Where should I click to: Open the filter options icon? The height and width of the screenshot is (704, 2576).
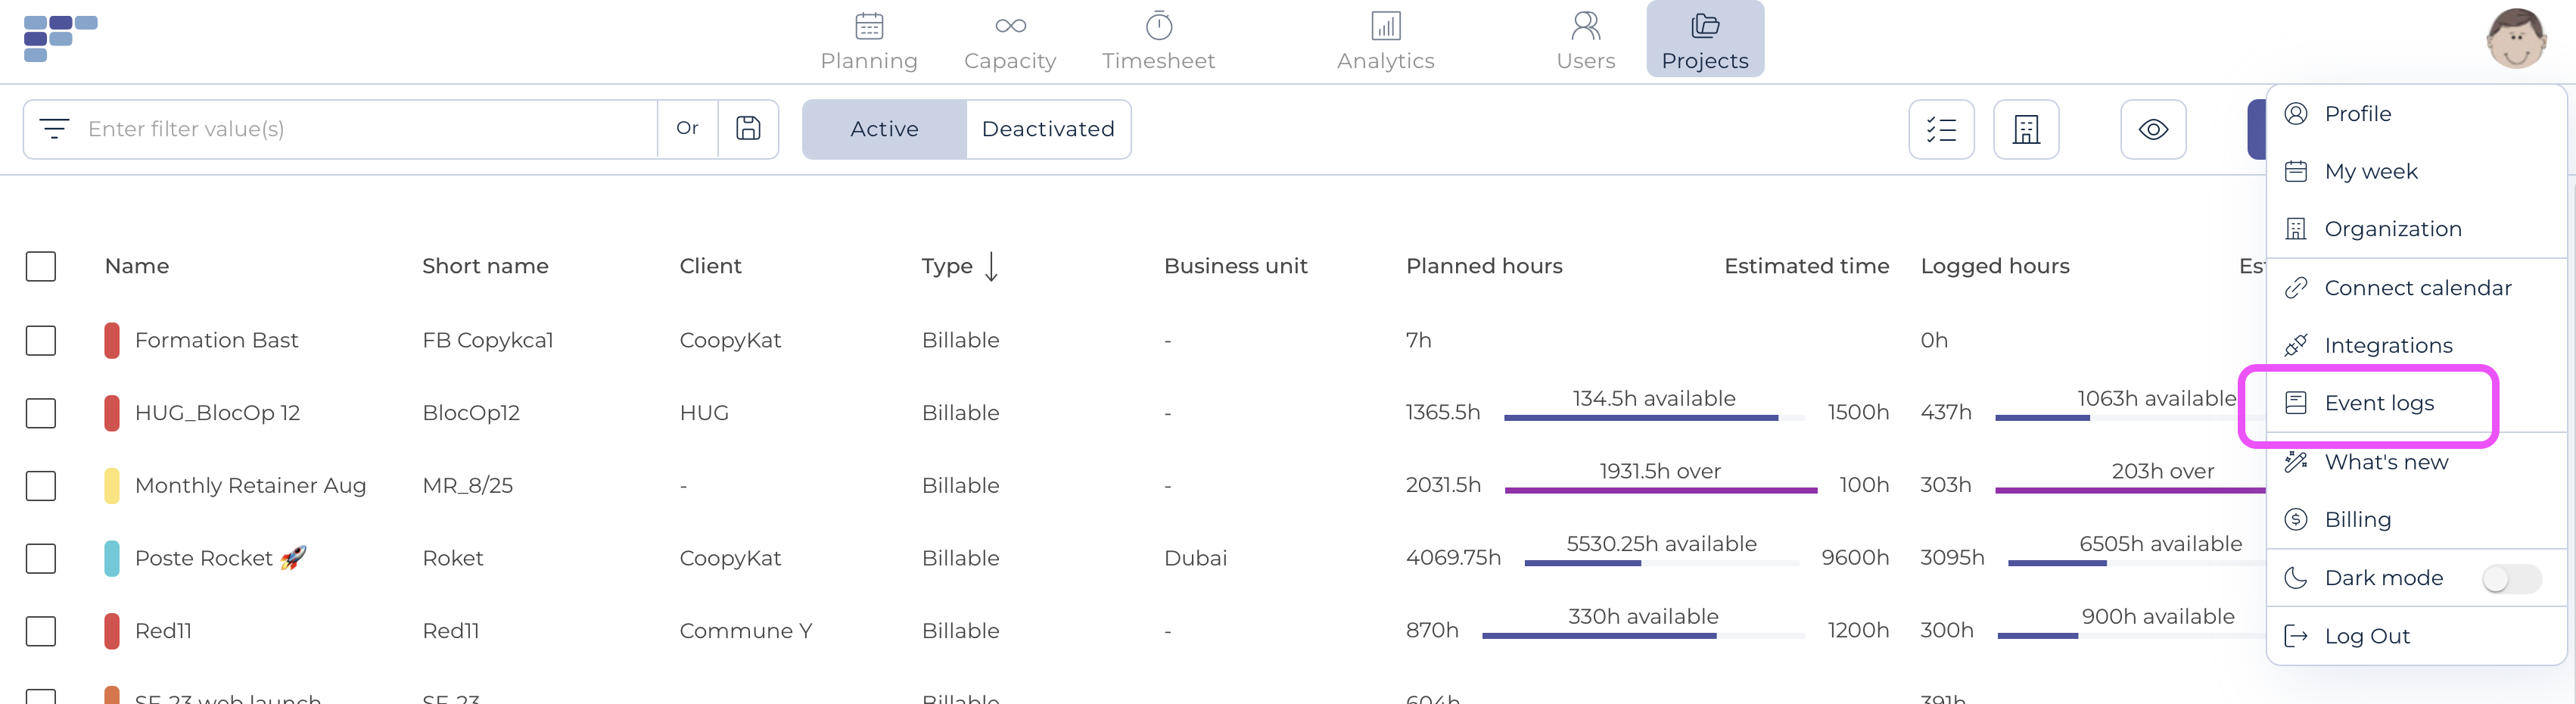coord(54,129)
